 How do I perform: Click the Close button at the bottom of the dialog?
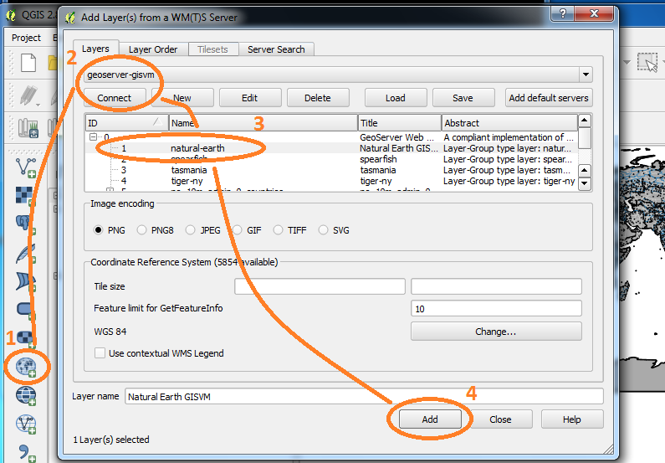point(500,419)
